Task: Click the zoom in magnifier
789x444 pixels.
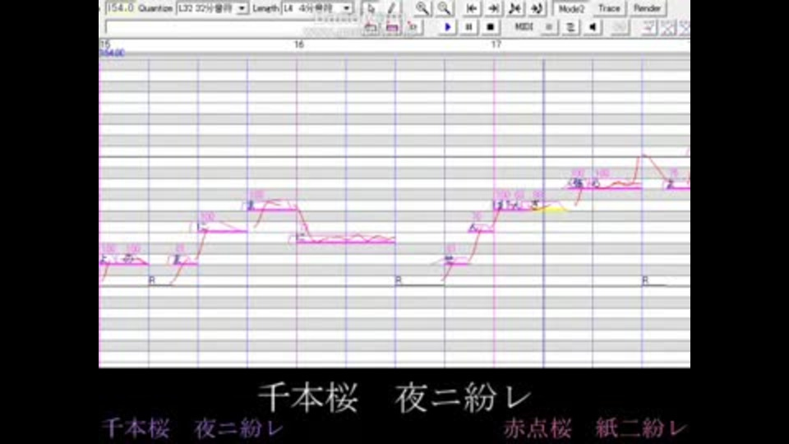Action: (422, 8)
